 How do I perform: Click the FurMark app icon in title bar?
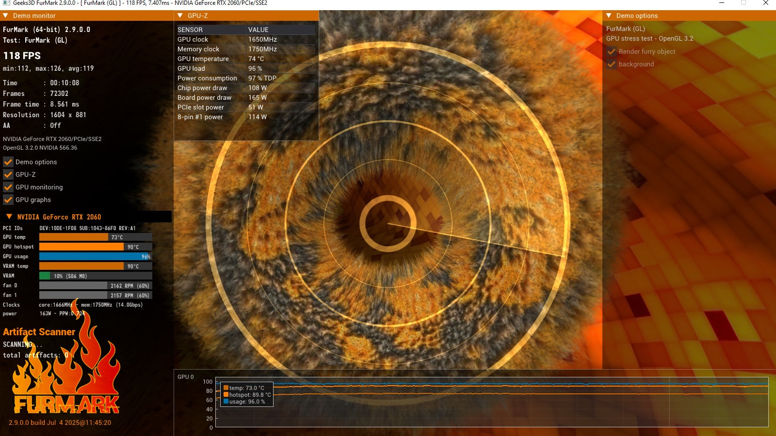6,3
